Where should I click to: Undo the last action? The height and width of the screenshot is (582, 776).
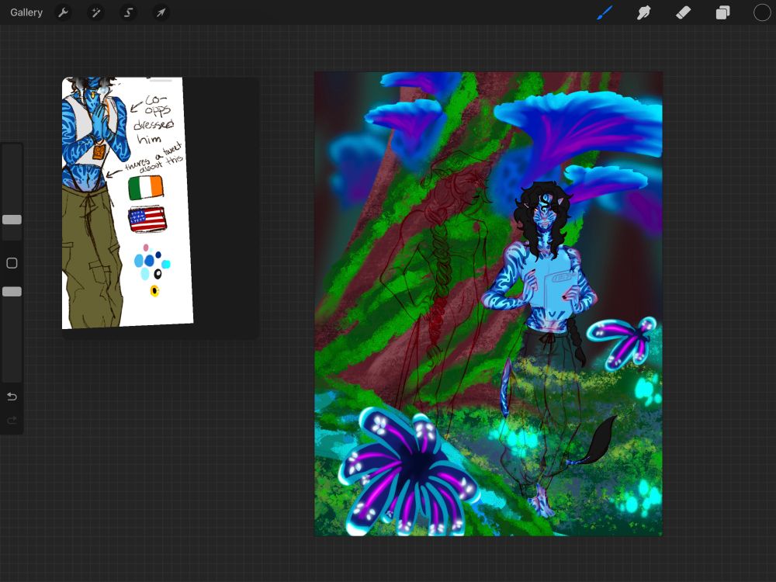12,397
